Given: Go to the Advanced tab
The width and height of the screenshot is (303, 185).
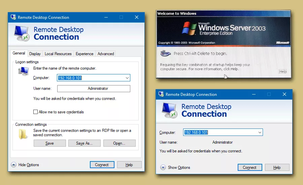Looking at the screenshot, I should tap(106, 54).
